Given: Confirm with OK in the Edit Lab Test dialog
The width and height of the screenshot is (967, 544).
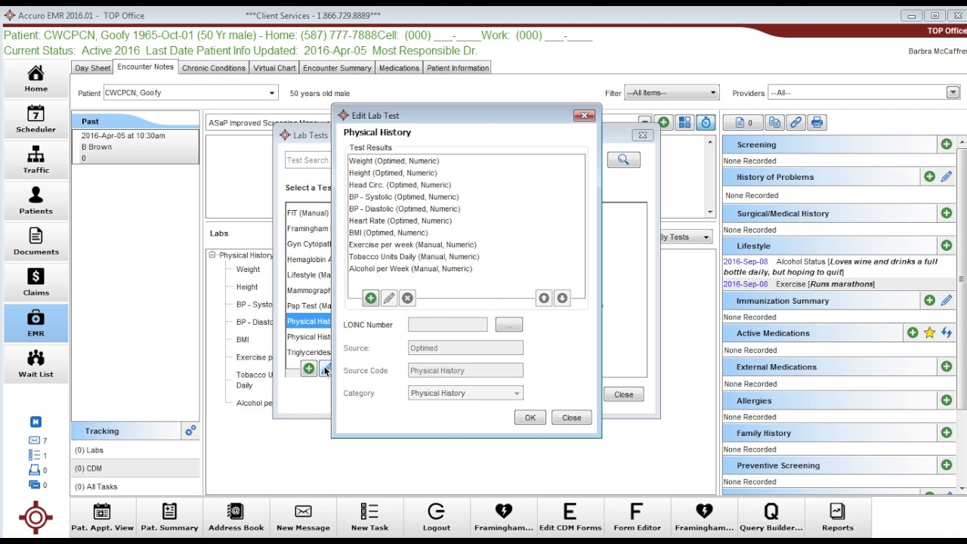Looking at the screenshot, I should (x=530, y=418).
